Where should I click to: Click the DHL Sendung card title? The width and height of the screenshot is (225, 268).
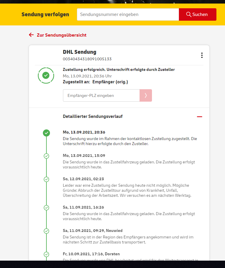[80, 52]
